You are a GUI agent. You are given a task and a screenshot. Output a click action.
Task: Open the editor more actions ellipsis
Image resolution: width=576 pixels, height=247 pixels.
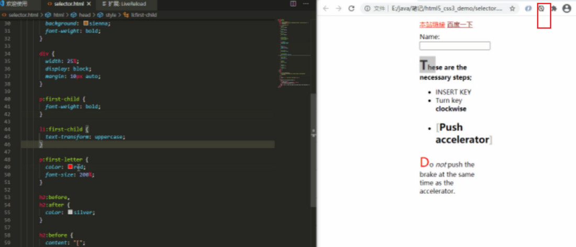[x=306, y=4]
